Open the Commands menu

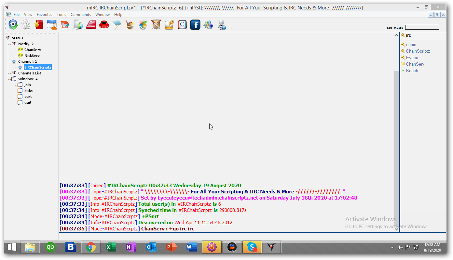pyautogui.click(x=81, y=15)
